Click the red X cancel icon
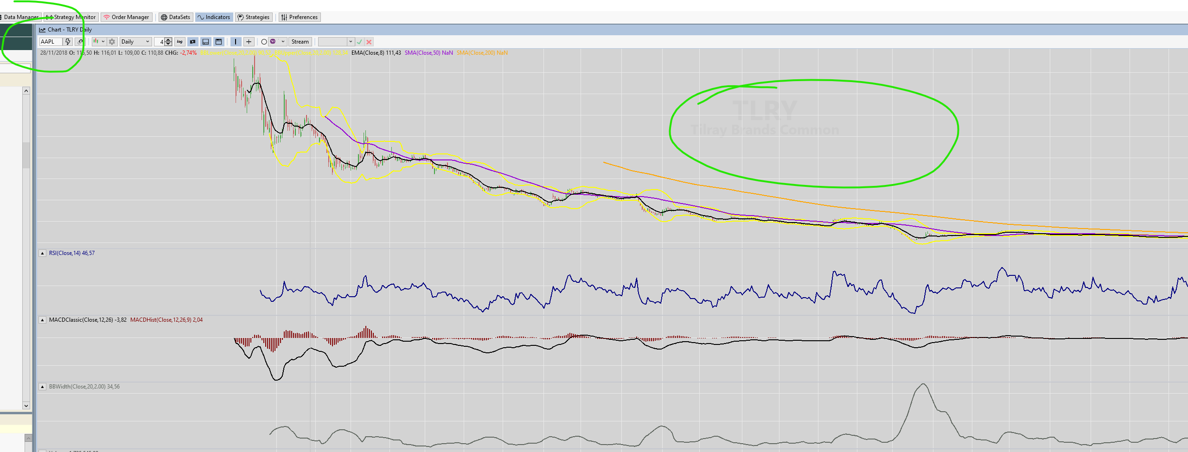Screen dimensions: 1188x452 [369, 42]
